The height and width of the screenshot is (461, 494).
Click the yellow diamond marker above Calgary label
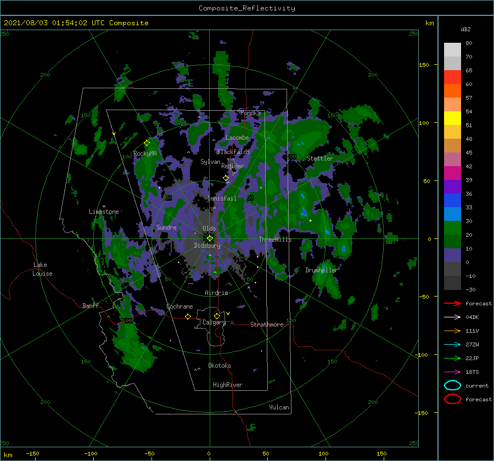tap(217, 316)
